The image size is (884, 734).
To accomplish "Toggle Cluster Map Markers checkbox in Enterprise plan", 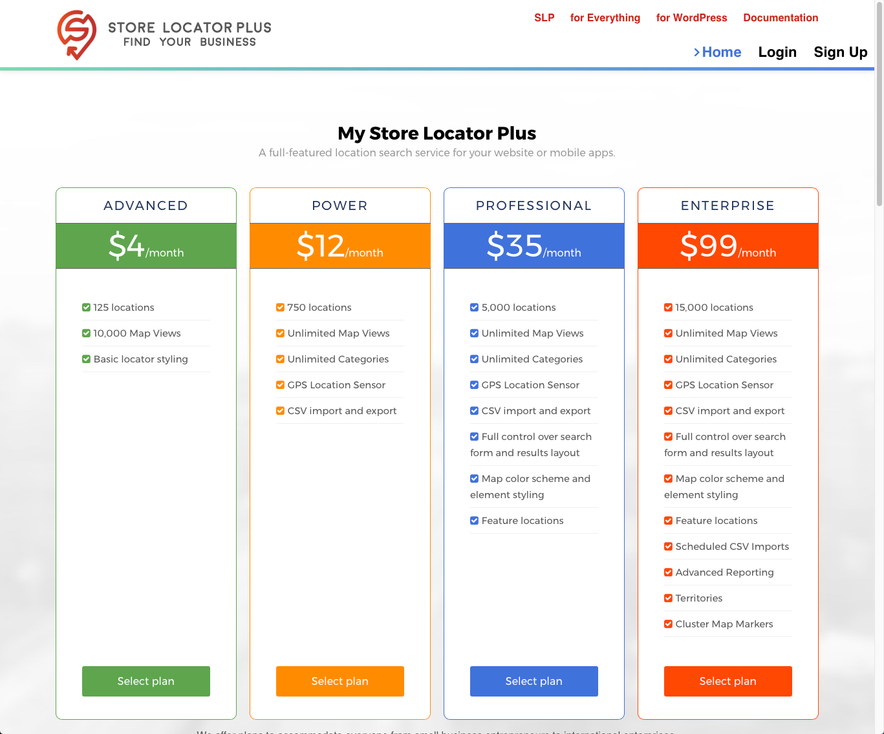I will [x=668, y=624].
